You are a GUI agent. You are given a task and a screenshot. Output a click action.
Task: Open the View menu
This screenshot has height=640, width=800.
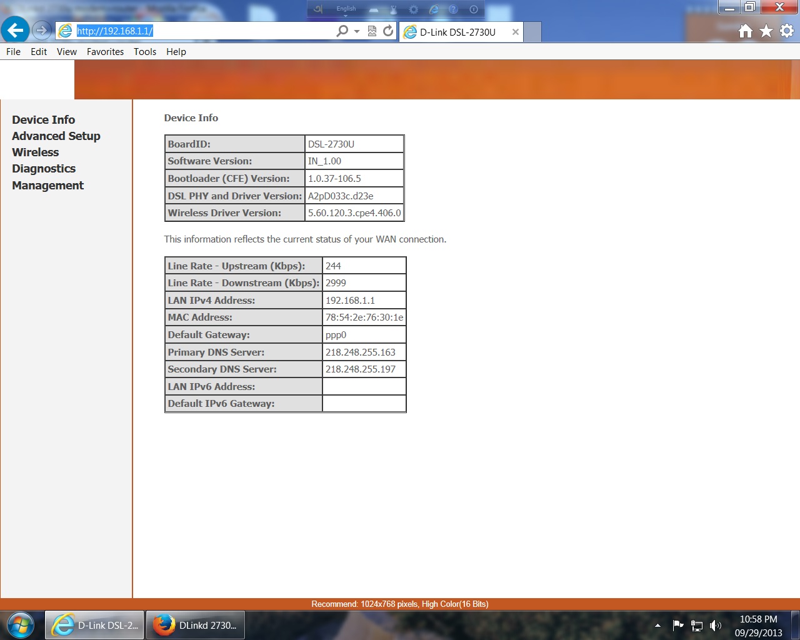[x=67, y=52]
